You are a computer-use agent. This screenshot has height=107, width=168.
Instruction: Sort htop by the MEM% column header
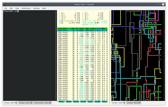(103, 29)
